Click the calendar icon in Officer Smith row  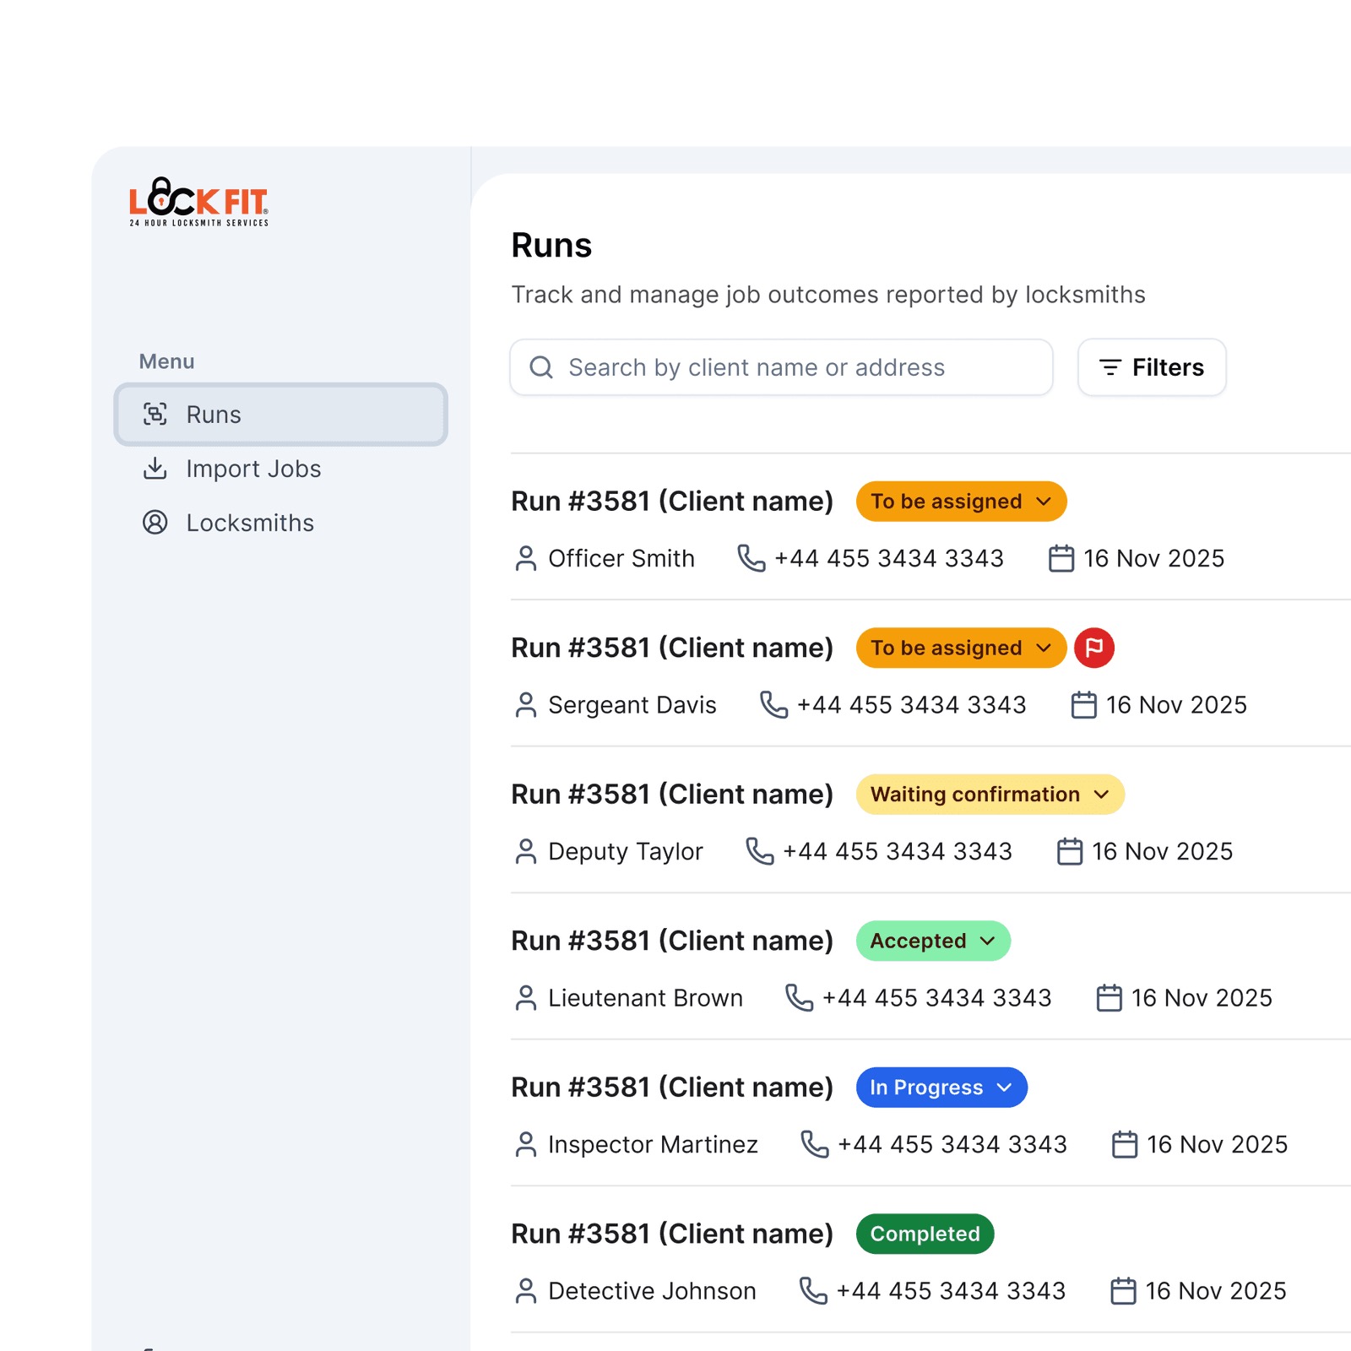tap(1061, 558)
